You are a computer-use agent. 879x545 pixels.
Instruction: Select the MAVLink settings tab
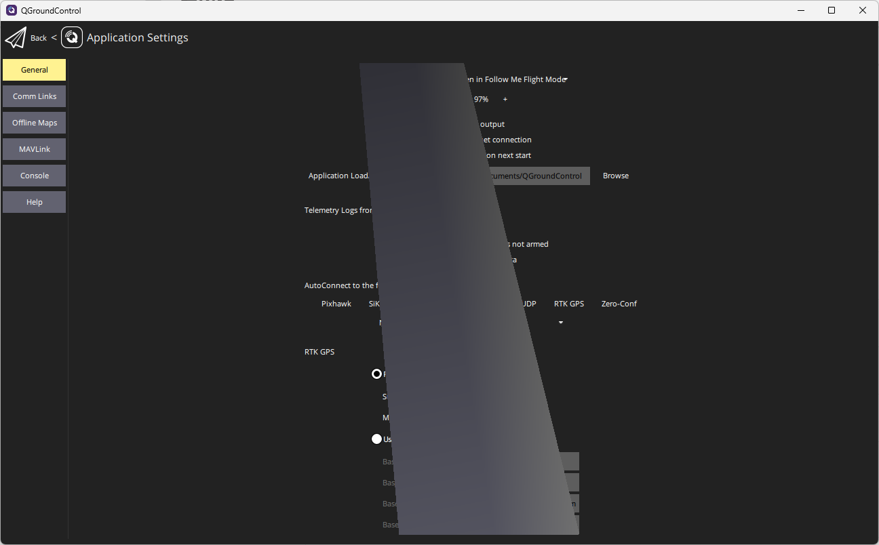click(x=34, y=149)
